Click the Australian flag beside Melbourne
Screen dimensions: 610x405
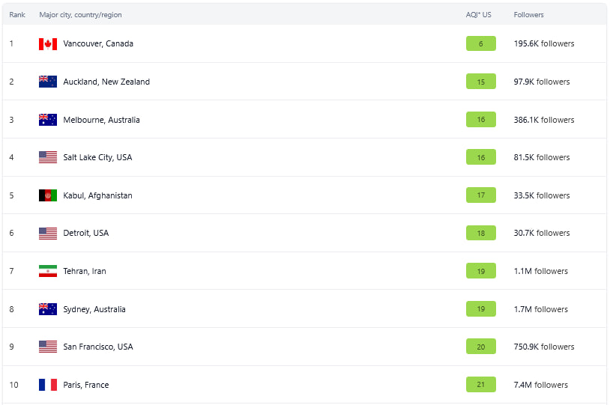click(x=48, y=120)
